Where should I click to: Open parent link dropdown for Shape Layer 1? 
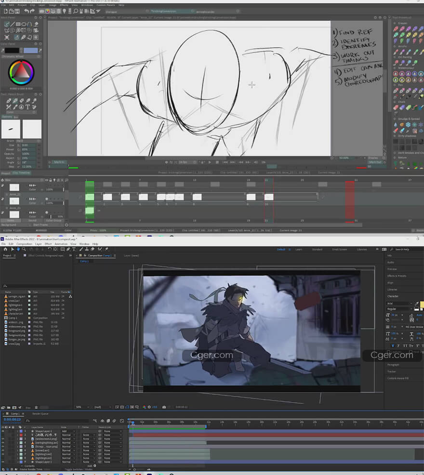pyautogui.click(x=112, y=462)
